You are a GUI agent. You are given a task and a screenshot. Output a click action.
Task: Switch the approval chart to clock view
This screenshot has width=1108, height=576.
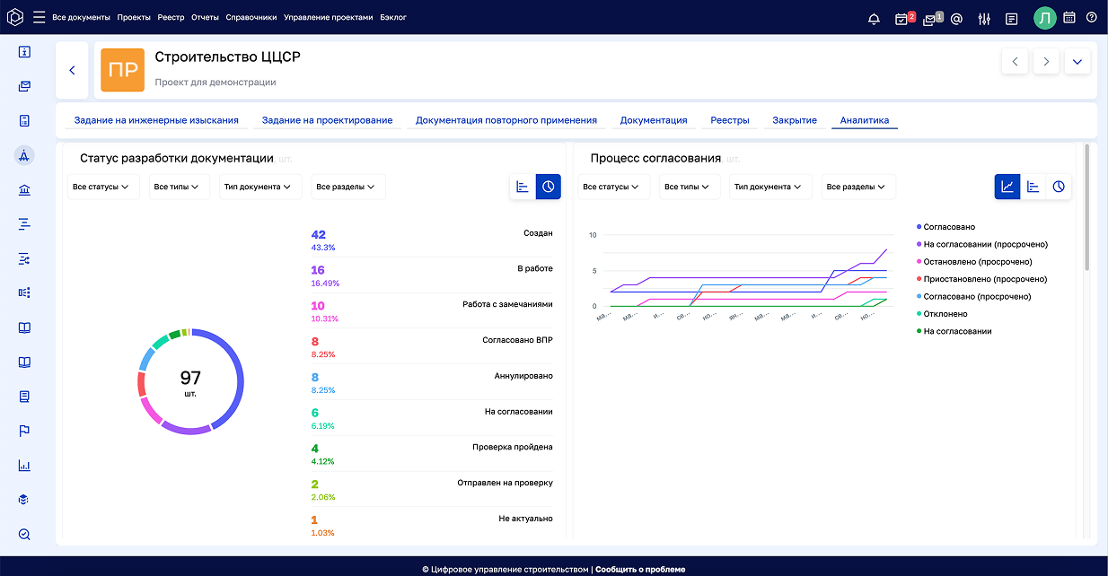tap(1059, 187)
